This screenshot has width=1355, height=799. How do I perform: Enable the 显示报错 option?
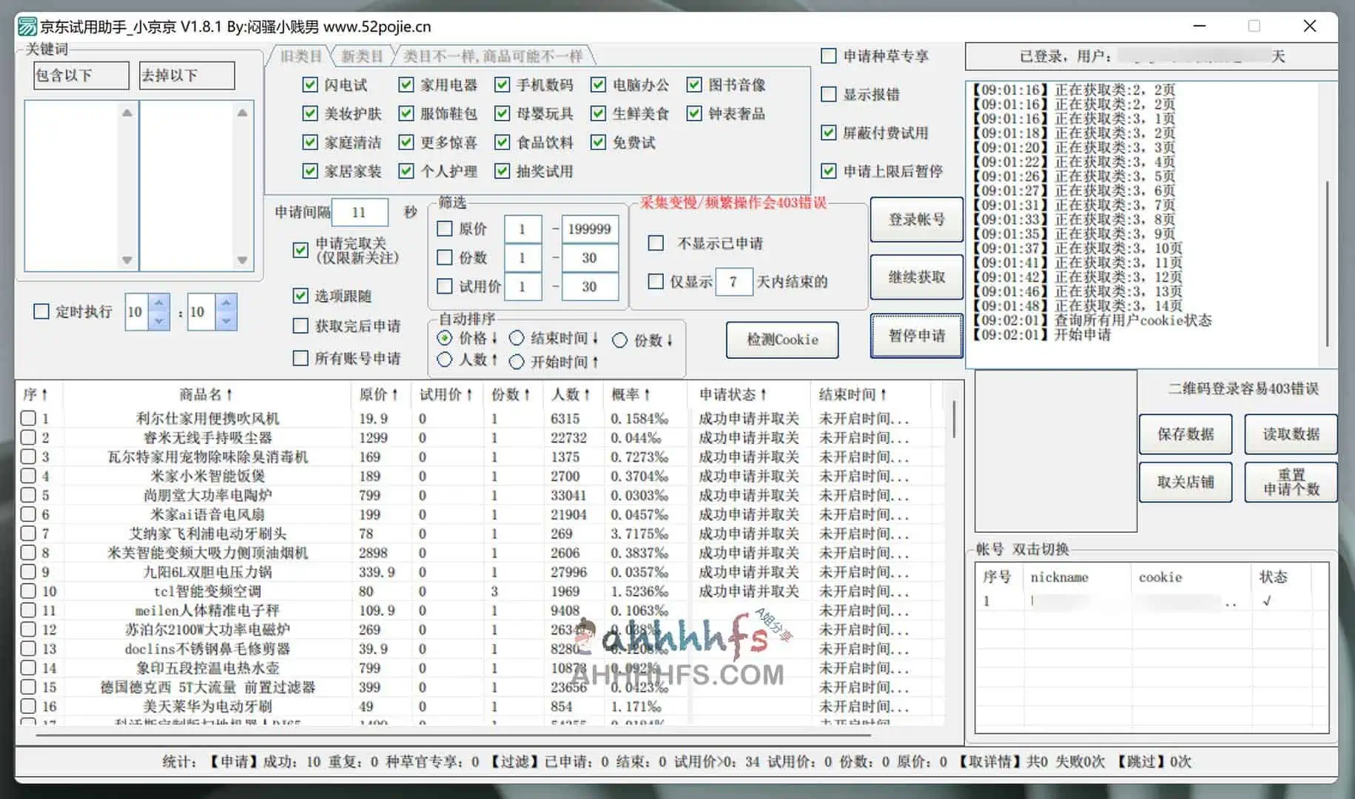pos(828,94)
